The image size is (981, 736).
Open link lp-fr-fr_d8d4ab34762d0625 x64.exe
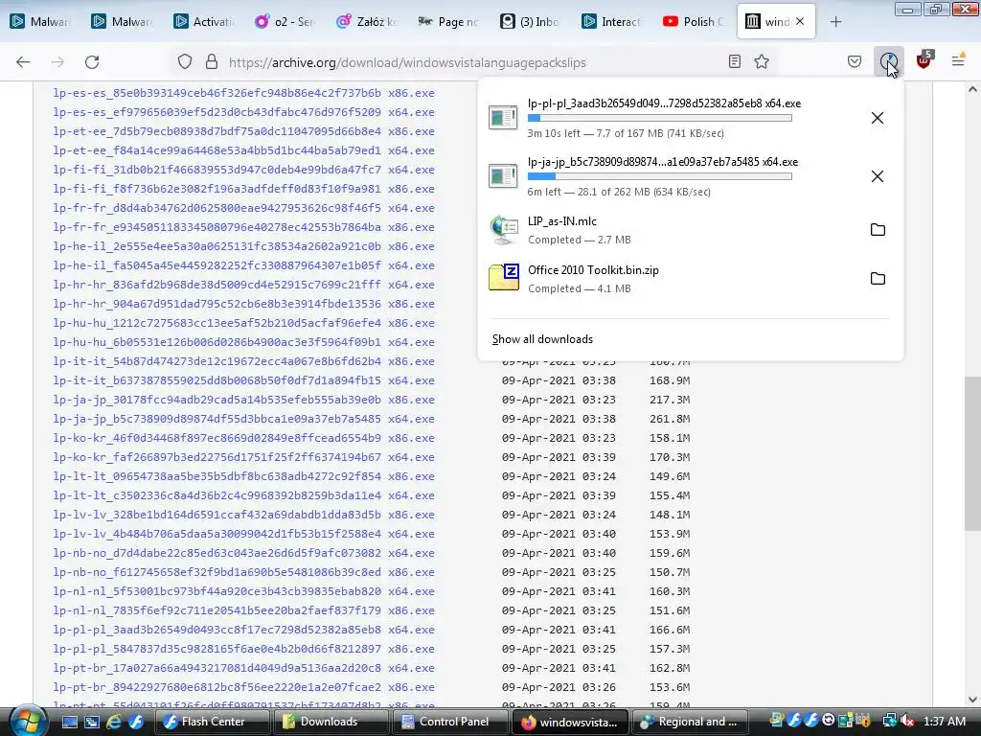point(243,208)
